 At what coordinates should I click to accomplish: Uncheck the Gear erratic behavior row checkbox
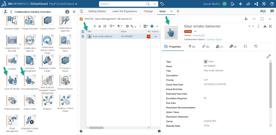tap(83, 36)
